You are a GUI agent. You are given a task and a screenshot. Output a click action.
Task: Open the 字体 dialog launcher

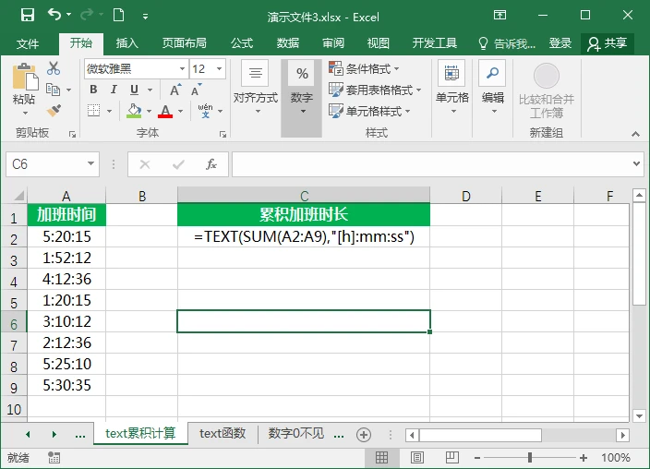pos(223,134)
